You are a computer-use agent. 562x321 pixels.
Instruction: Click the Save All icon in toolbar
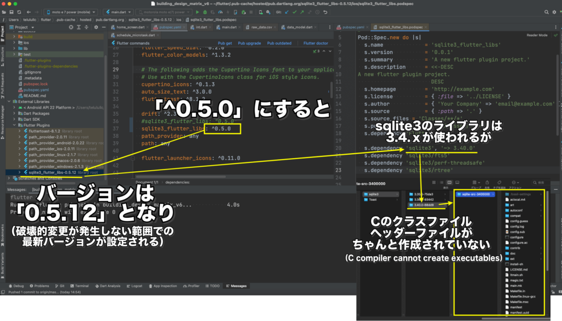tap(12, 12)
